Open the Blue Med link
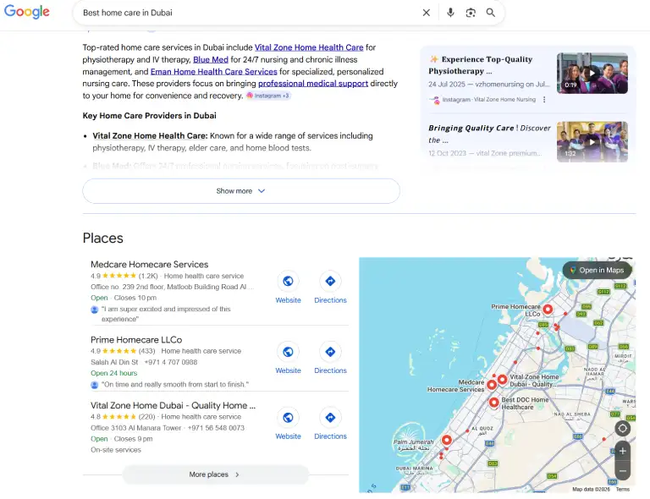 pyautogui.click(x=211, y=60)
